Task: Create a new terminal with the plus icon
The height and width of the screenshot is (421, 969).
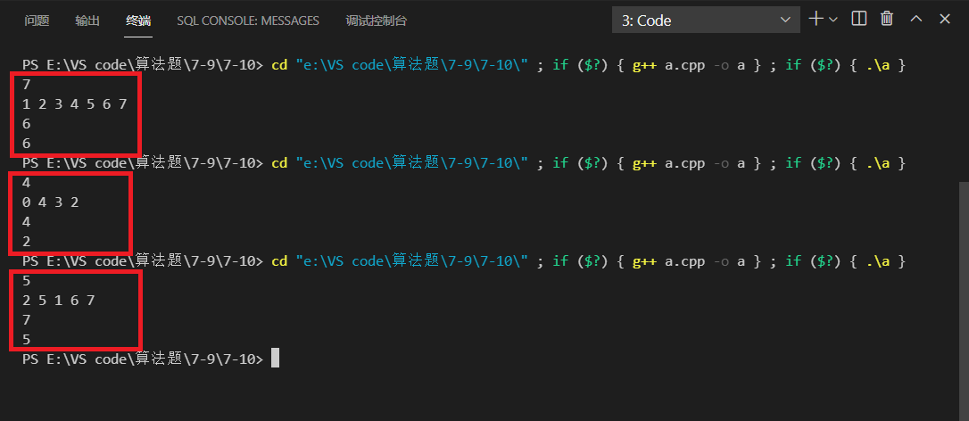Action: tap(816, 19)
